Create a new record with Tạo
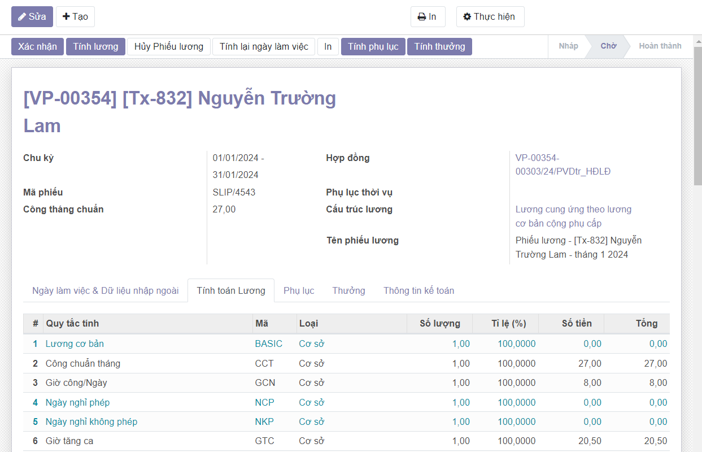 coord(75,17)
